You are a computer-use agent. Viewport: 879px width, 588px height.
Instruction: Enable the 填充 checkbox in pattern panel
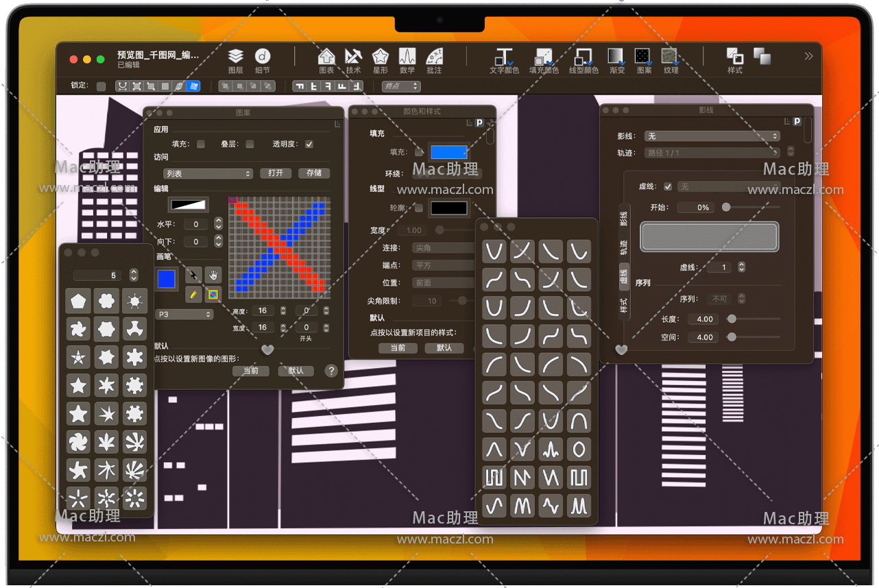pos(201,144)
